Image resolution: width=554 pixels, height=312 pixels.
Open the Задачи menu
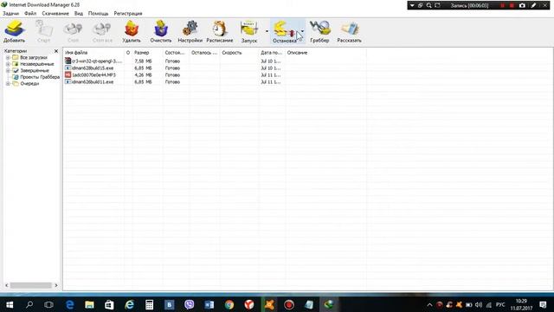pos(10,14)
